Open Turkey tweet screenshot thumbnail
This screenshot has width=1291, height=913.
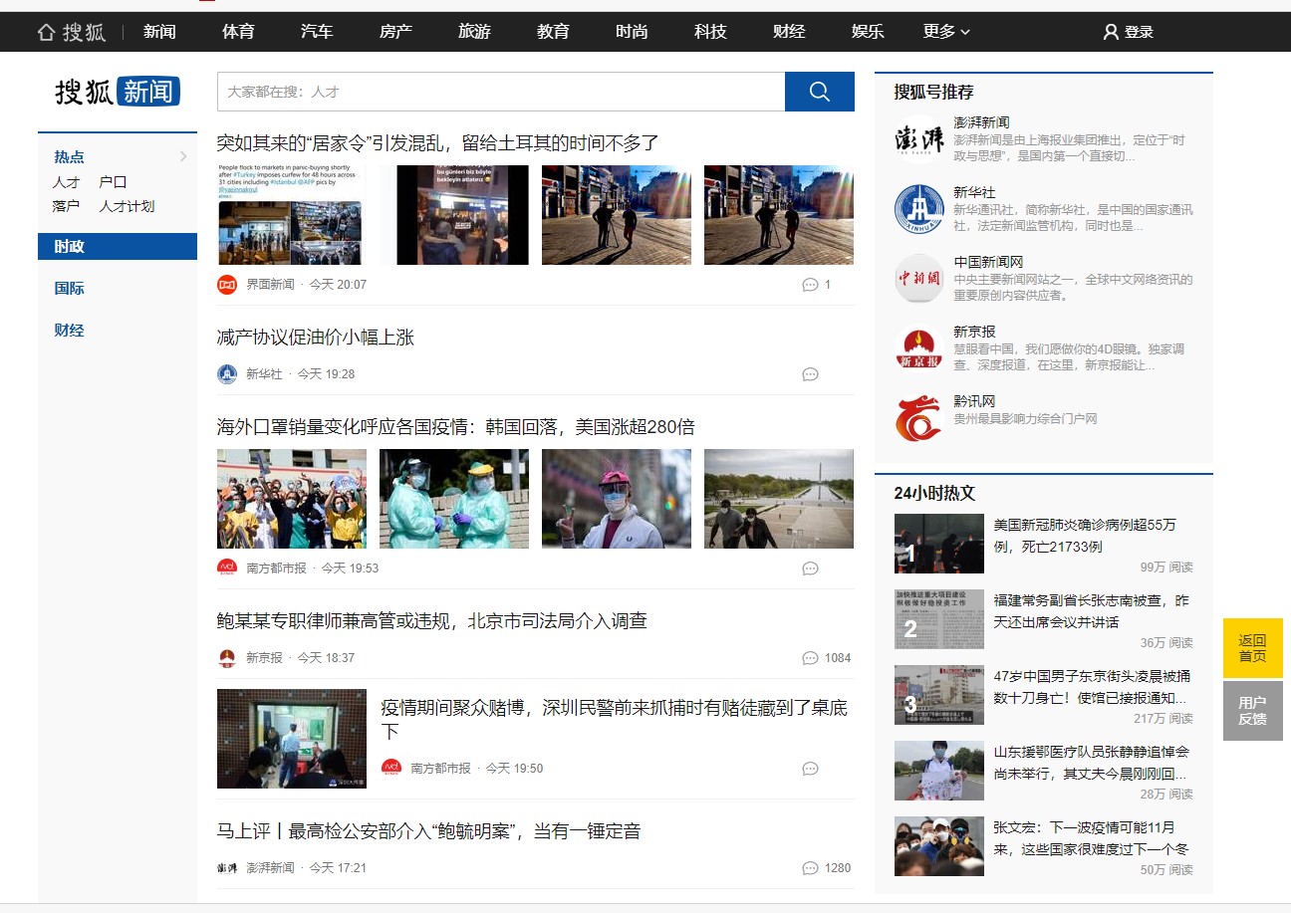click(x=292, y=215)
